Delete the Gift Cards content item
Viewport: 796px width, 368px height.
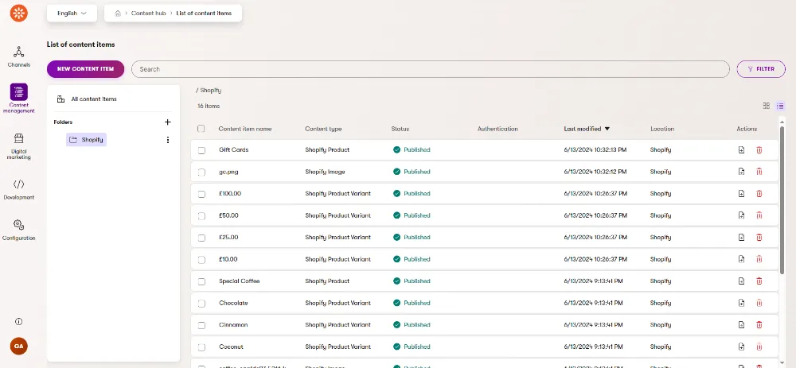(759, 149)
